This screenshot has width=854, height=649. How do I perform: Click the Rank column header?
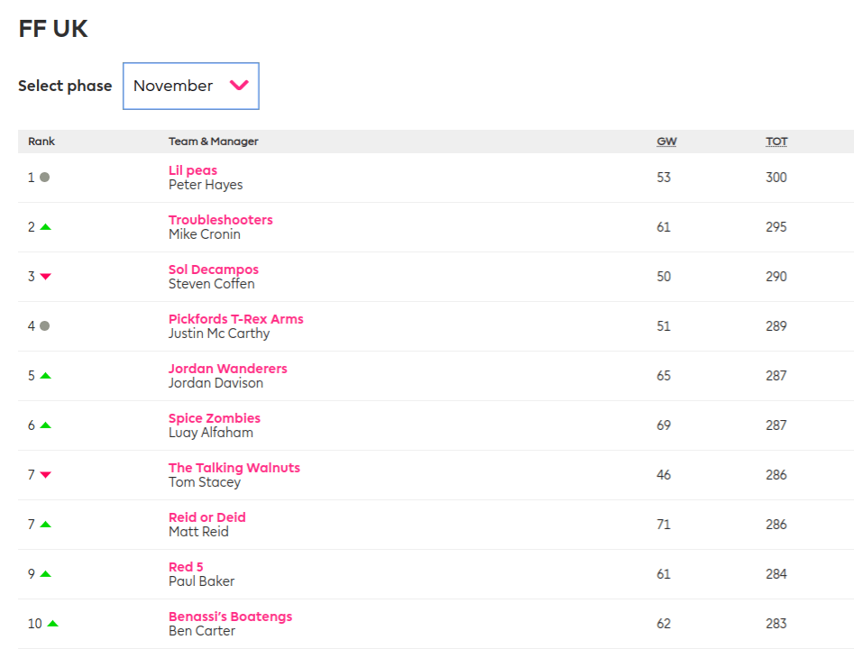click(41, 142)
